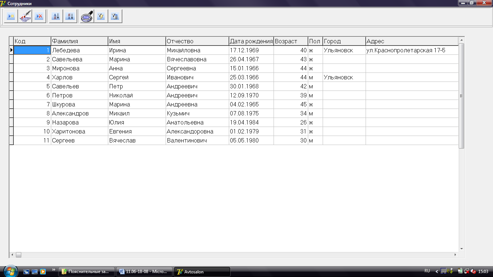This screenshot has width=493, height=277.
Task: Open search with the magnifying glass icon
Action: 87,17
